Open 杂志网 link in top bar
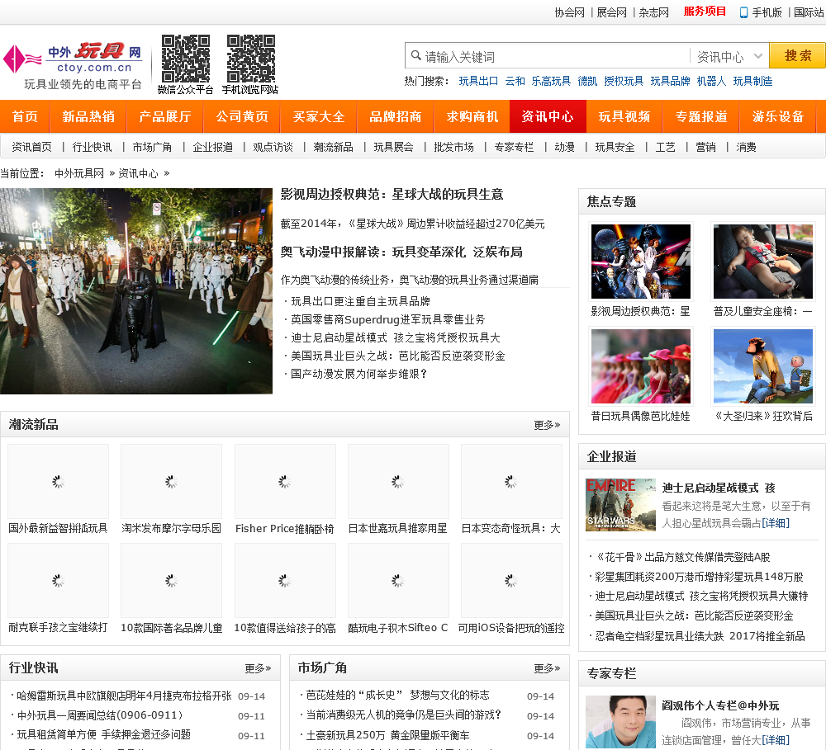This screenshot has height=750, width=826. pos(653,12)
